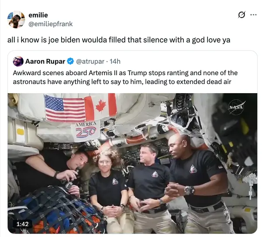Open the @emiliepfrank handle link

click(x=51, y=24)
